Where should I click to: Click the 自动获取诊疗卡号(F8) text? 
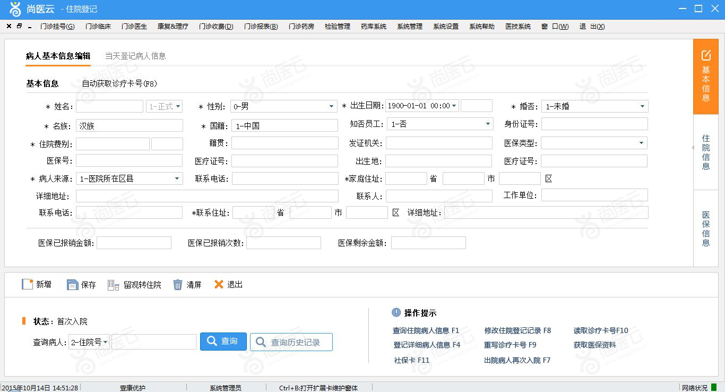[x=119, y=84]
